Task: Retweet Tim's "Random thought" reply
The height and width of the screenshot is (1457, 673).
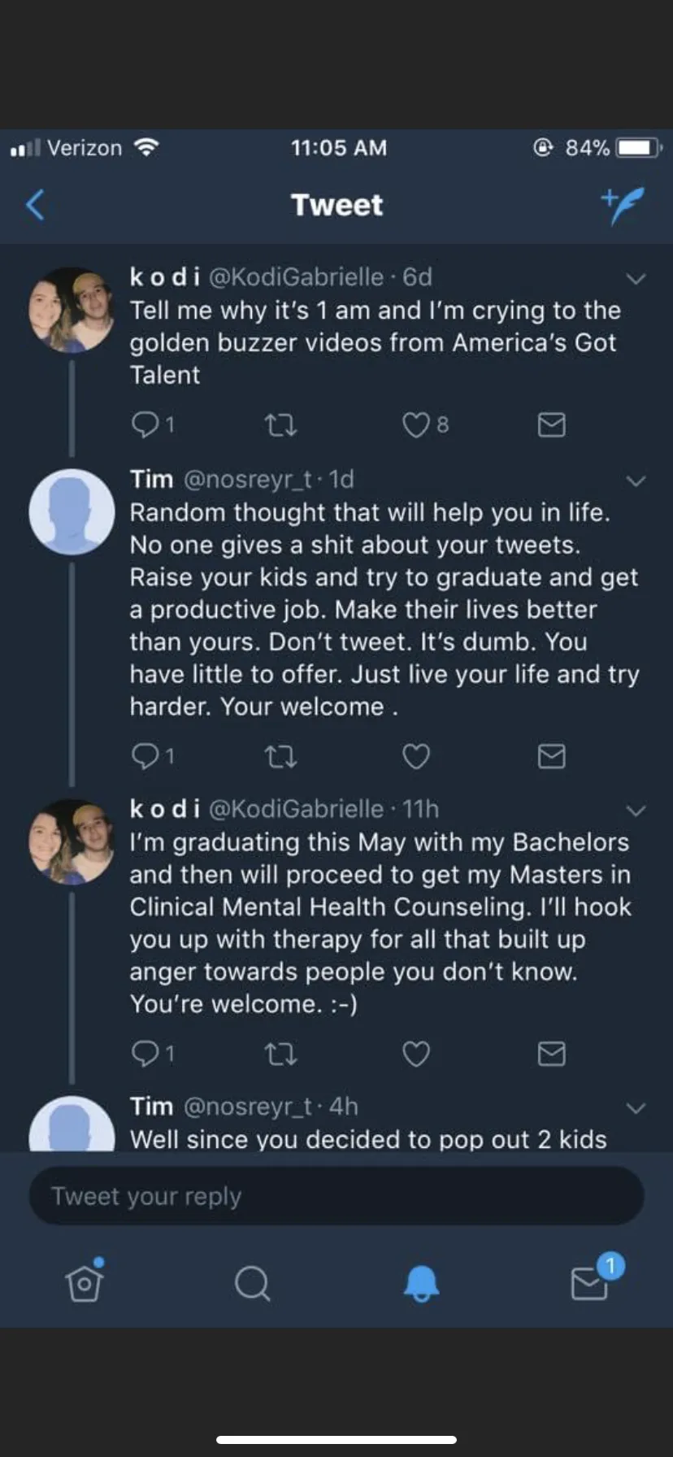Action: click(x=281, y=757)
